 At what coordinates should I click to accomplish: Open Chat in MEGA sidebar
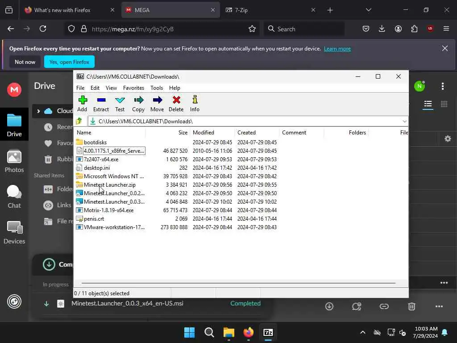[14, 197]
